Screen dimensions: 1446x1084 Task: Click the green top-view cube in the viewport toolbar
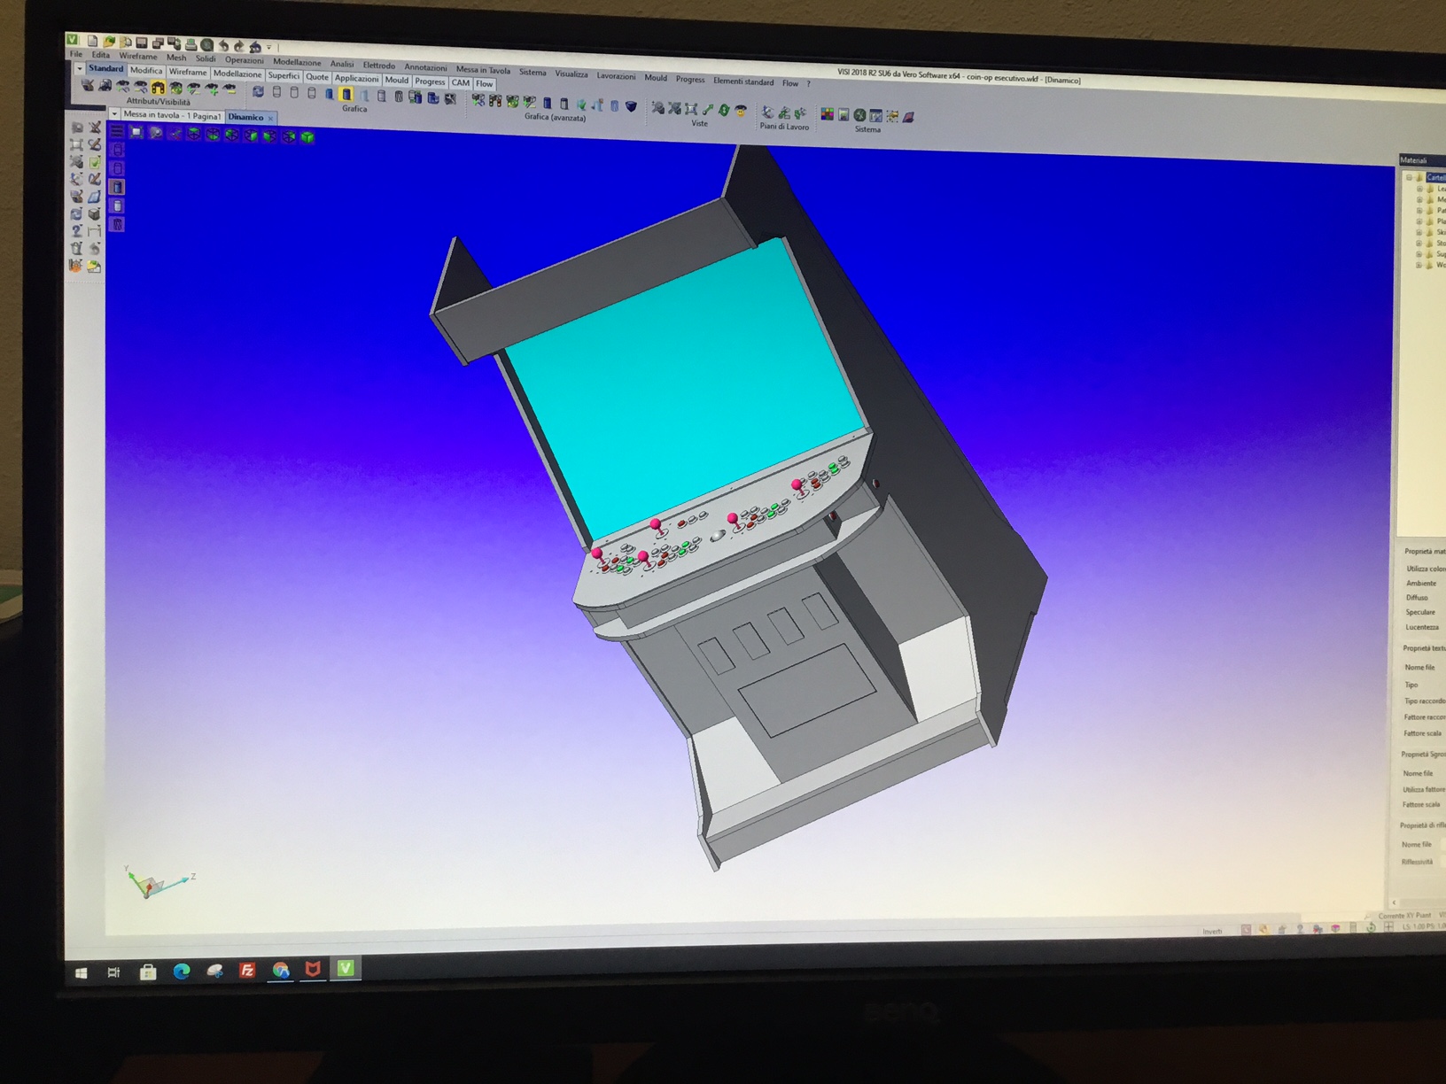pyautogui.click(x=193, y=134)
